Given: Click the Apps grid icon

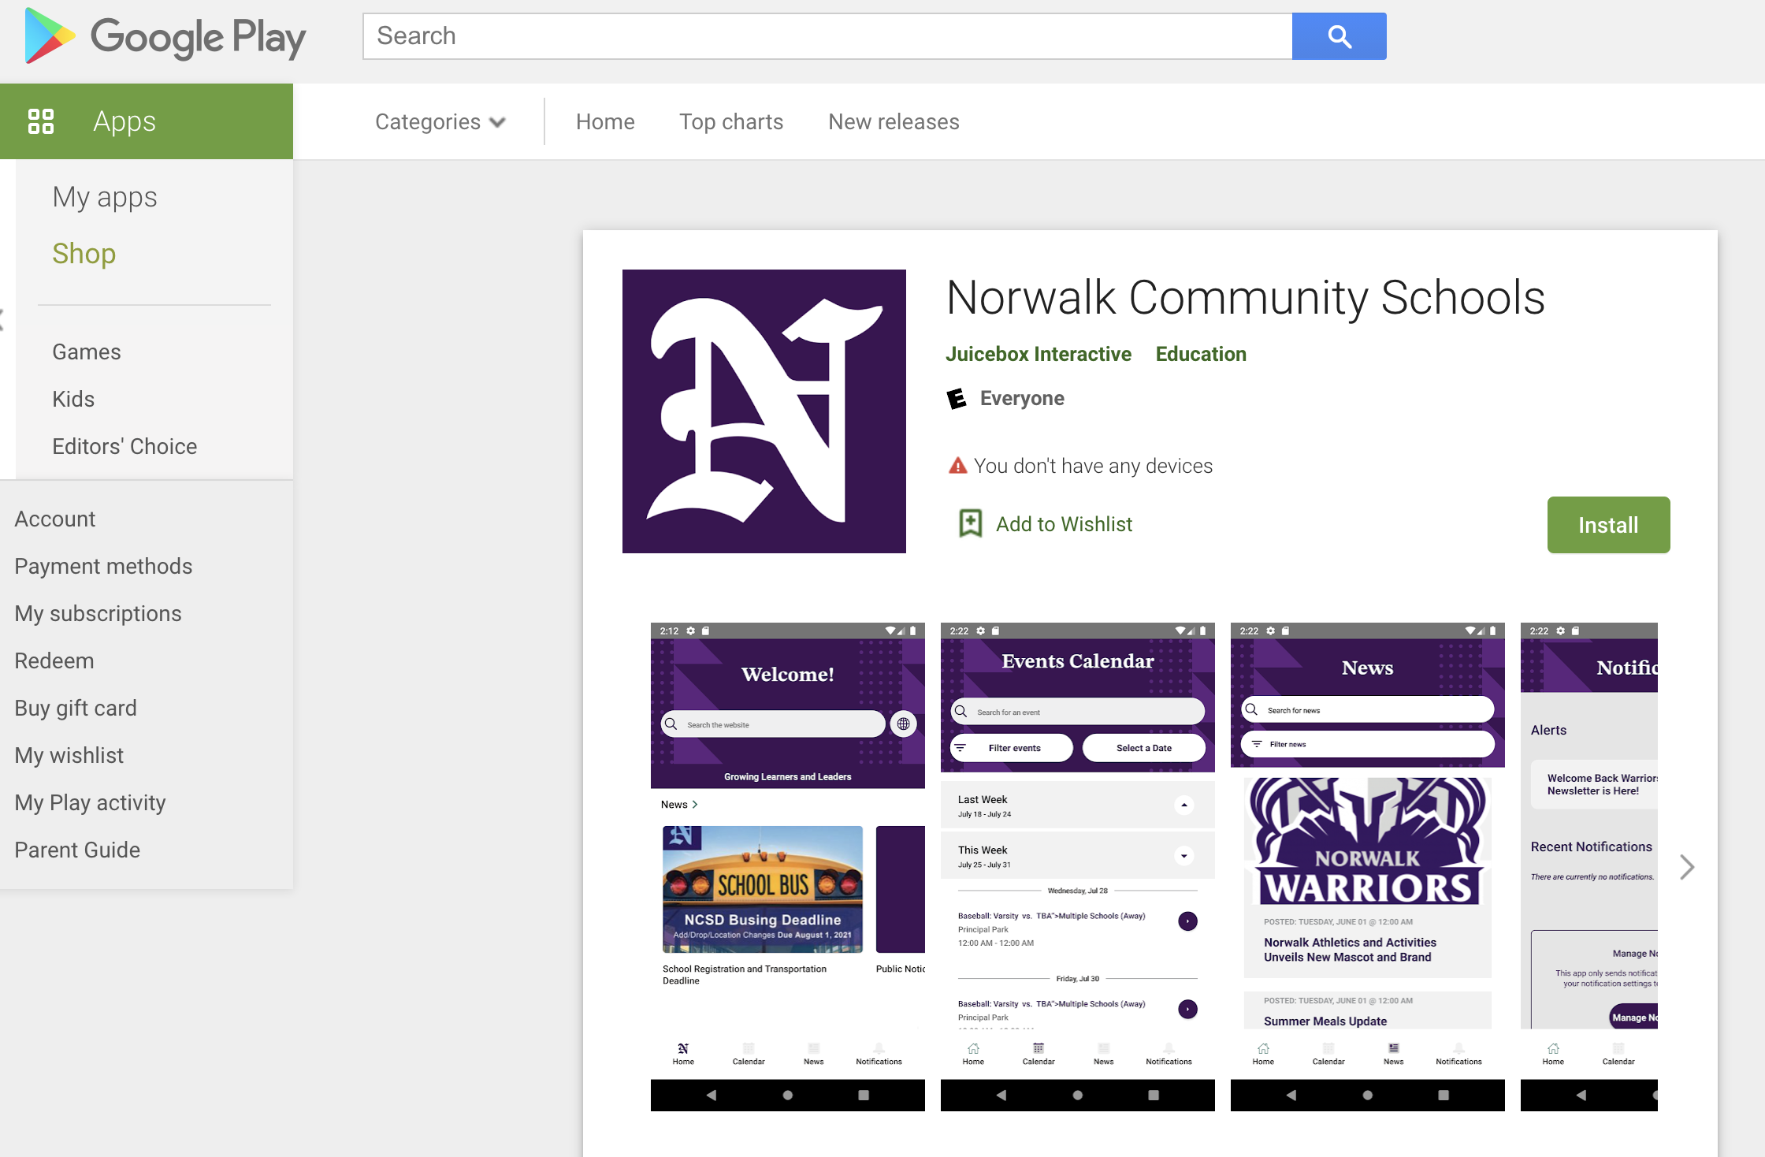Looking at the screenshot, I should point(41,121).
